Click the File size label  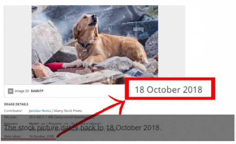[10, 117]
